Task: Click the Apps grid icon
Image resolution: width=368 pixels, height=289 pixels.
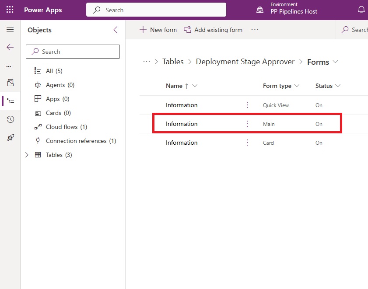Action: [38, 99]
